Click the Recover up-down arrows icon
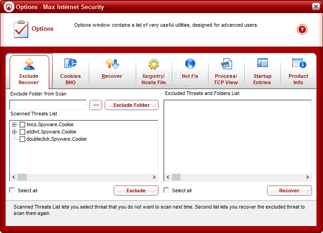Viewport: 323px width, 233px height. coord(112,63)
